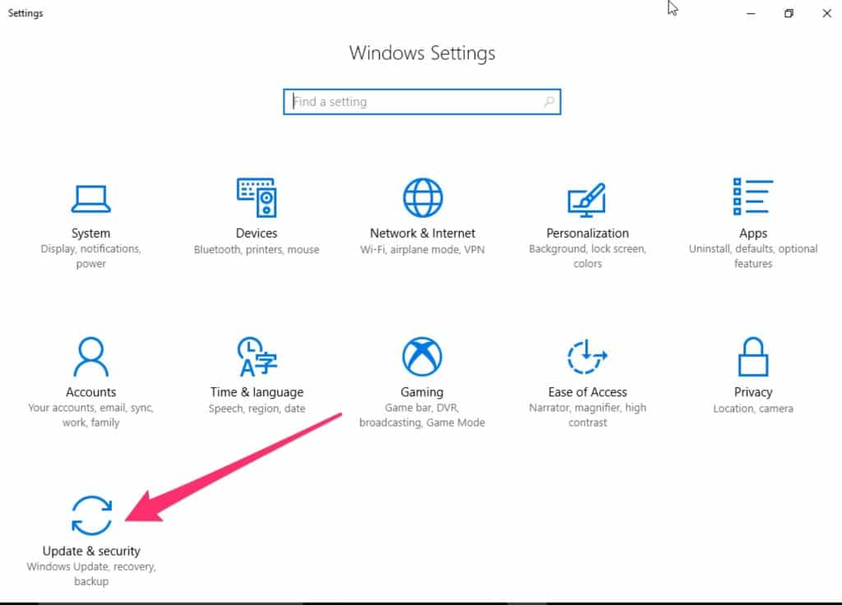Click the Apps label

coord(753,233)
